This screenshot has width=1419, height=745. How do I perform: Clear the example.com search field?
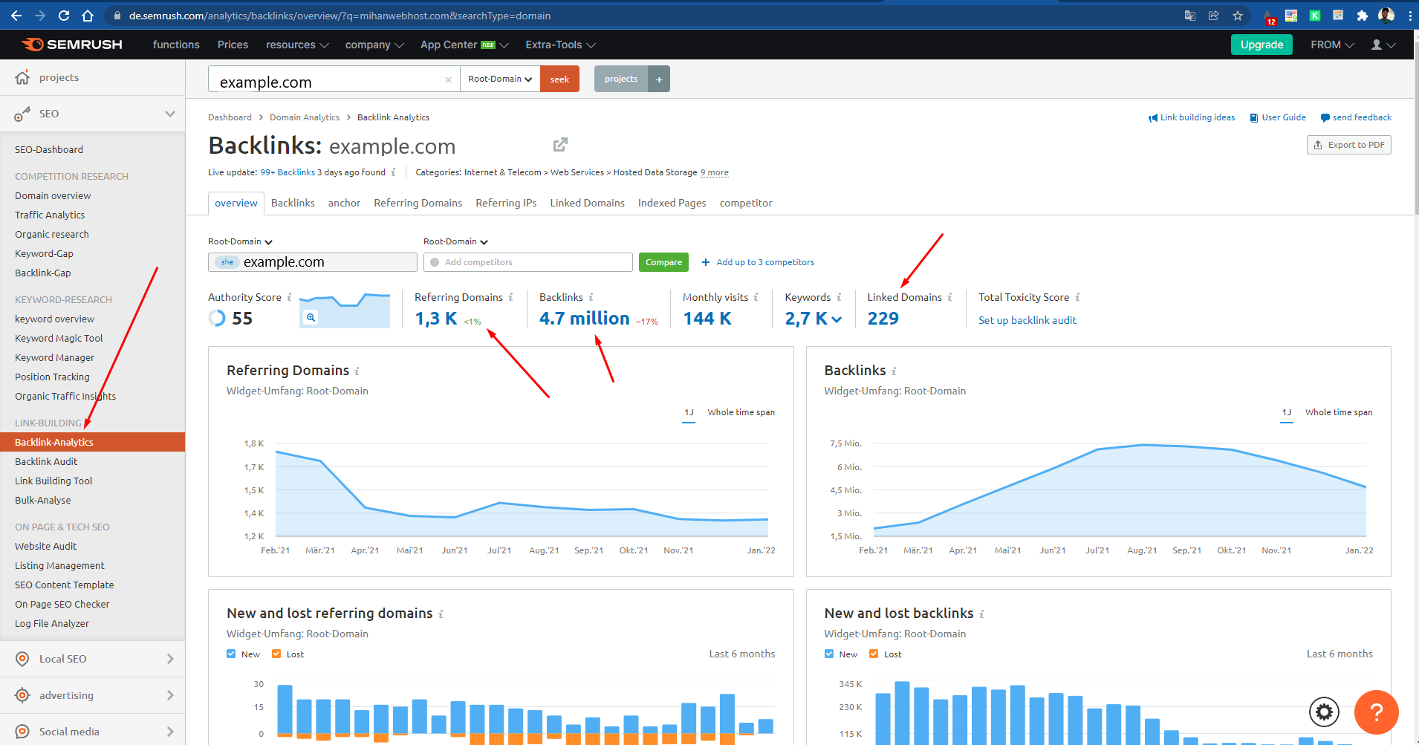pos(448,79)
